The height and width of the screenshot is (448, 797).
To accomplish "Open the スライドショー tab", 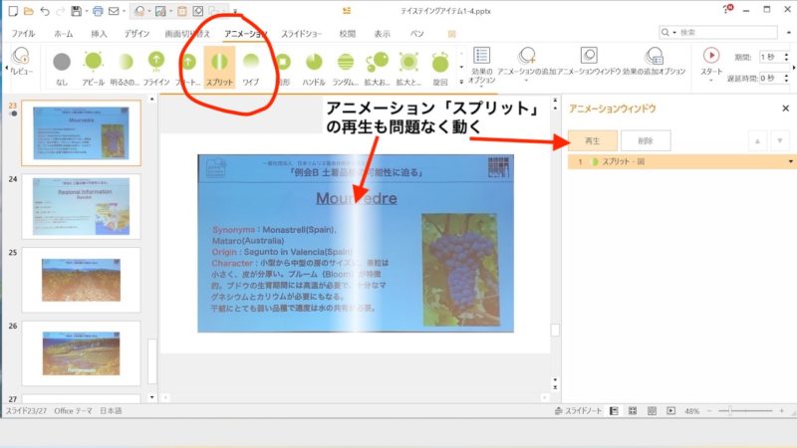I will click(301, 33).
